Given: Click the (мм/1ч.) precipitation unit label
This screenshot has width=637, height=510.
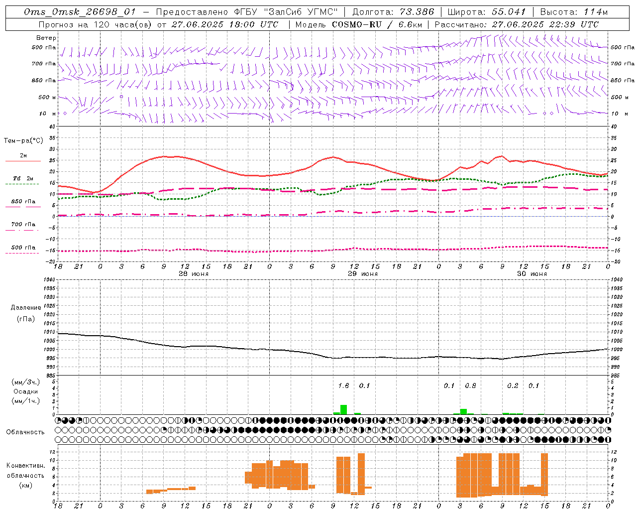Looking at the screenshot, I should (x=26, y=401).
